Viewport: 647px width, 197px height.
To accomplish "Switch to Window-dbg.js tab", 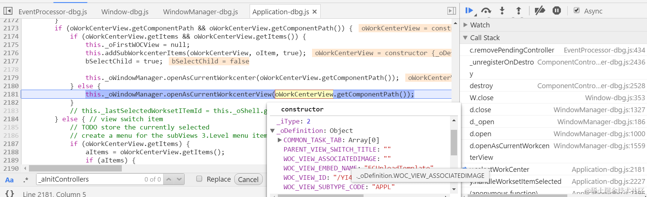I will 125,12.
